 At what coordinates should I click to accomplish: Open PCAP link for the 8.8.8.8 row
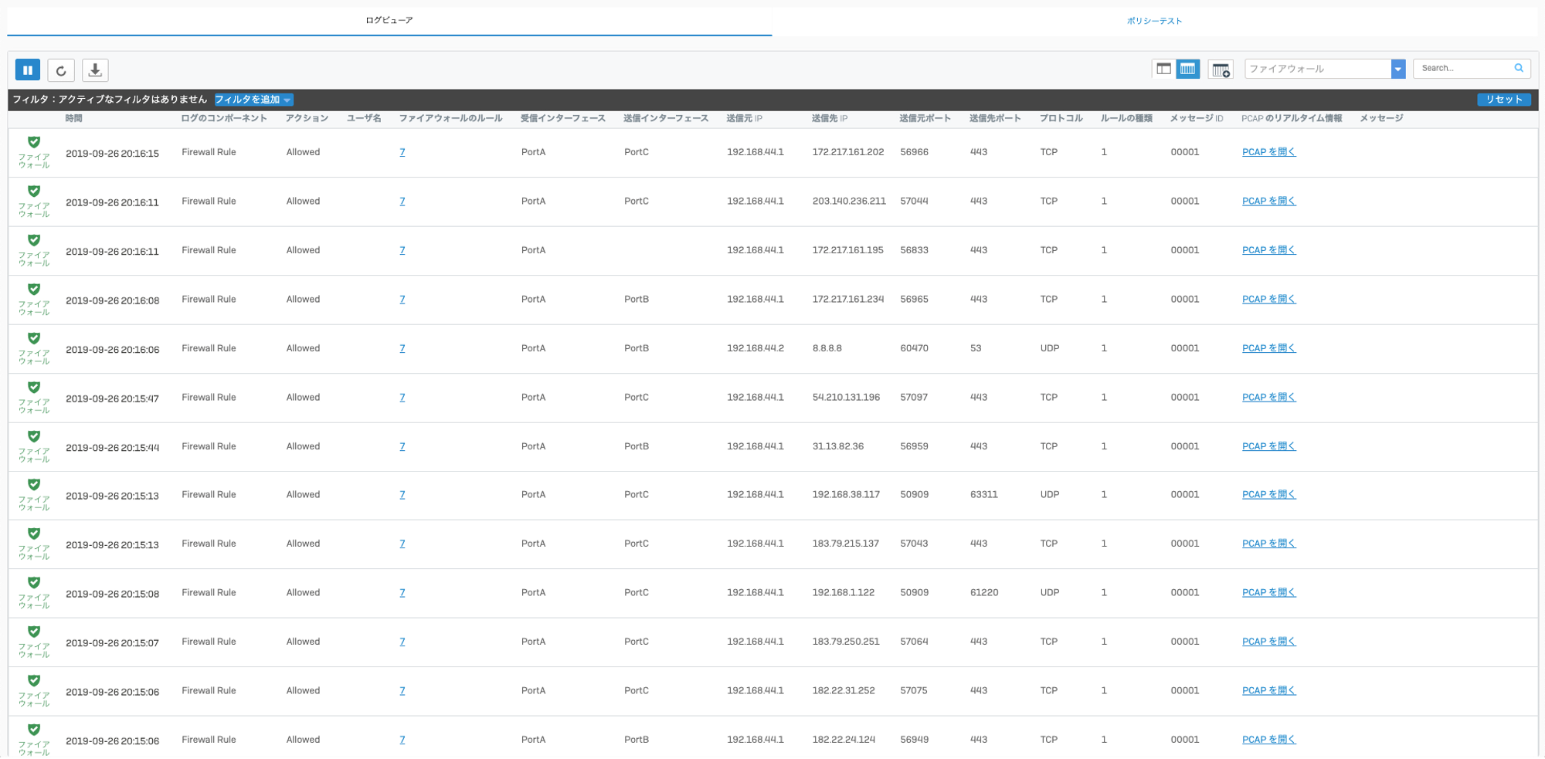1268,348
